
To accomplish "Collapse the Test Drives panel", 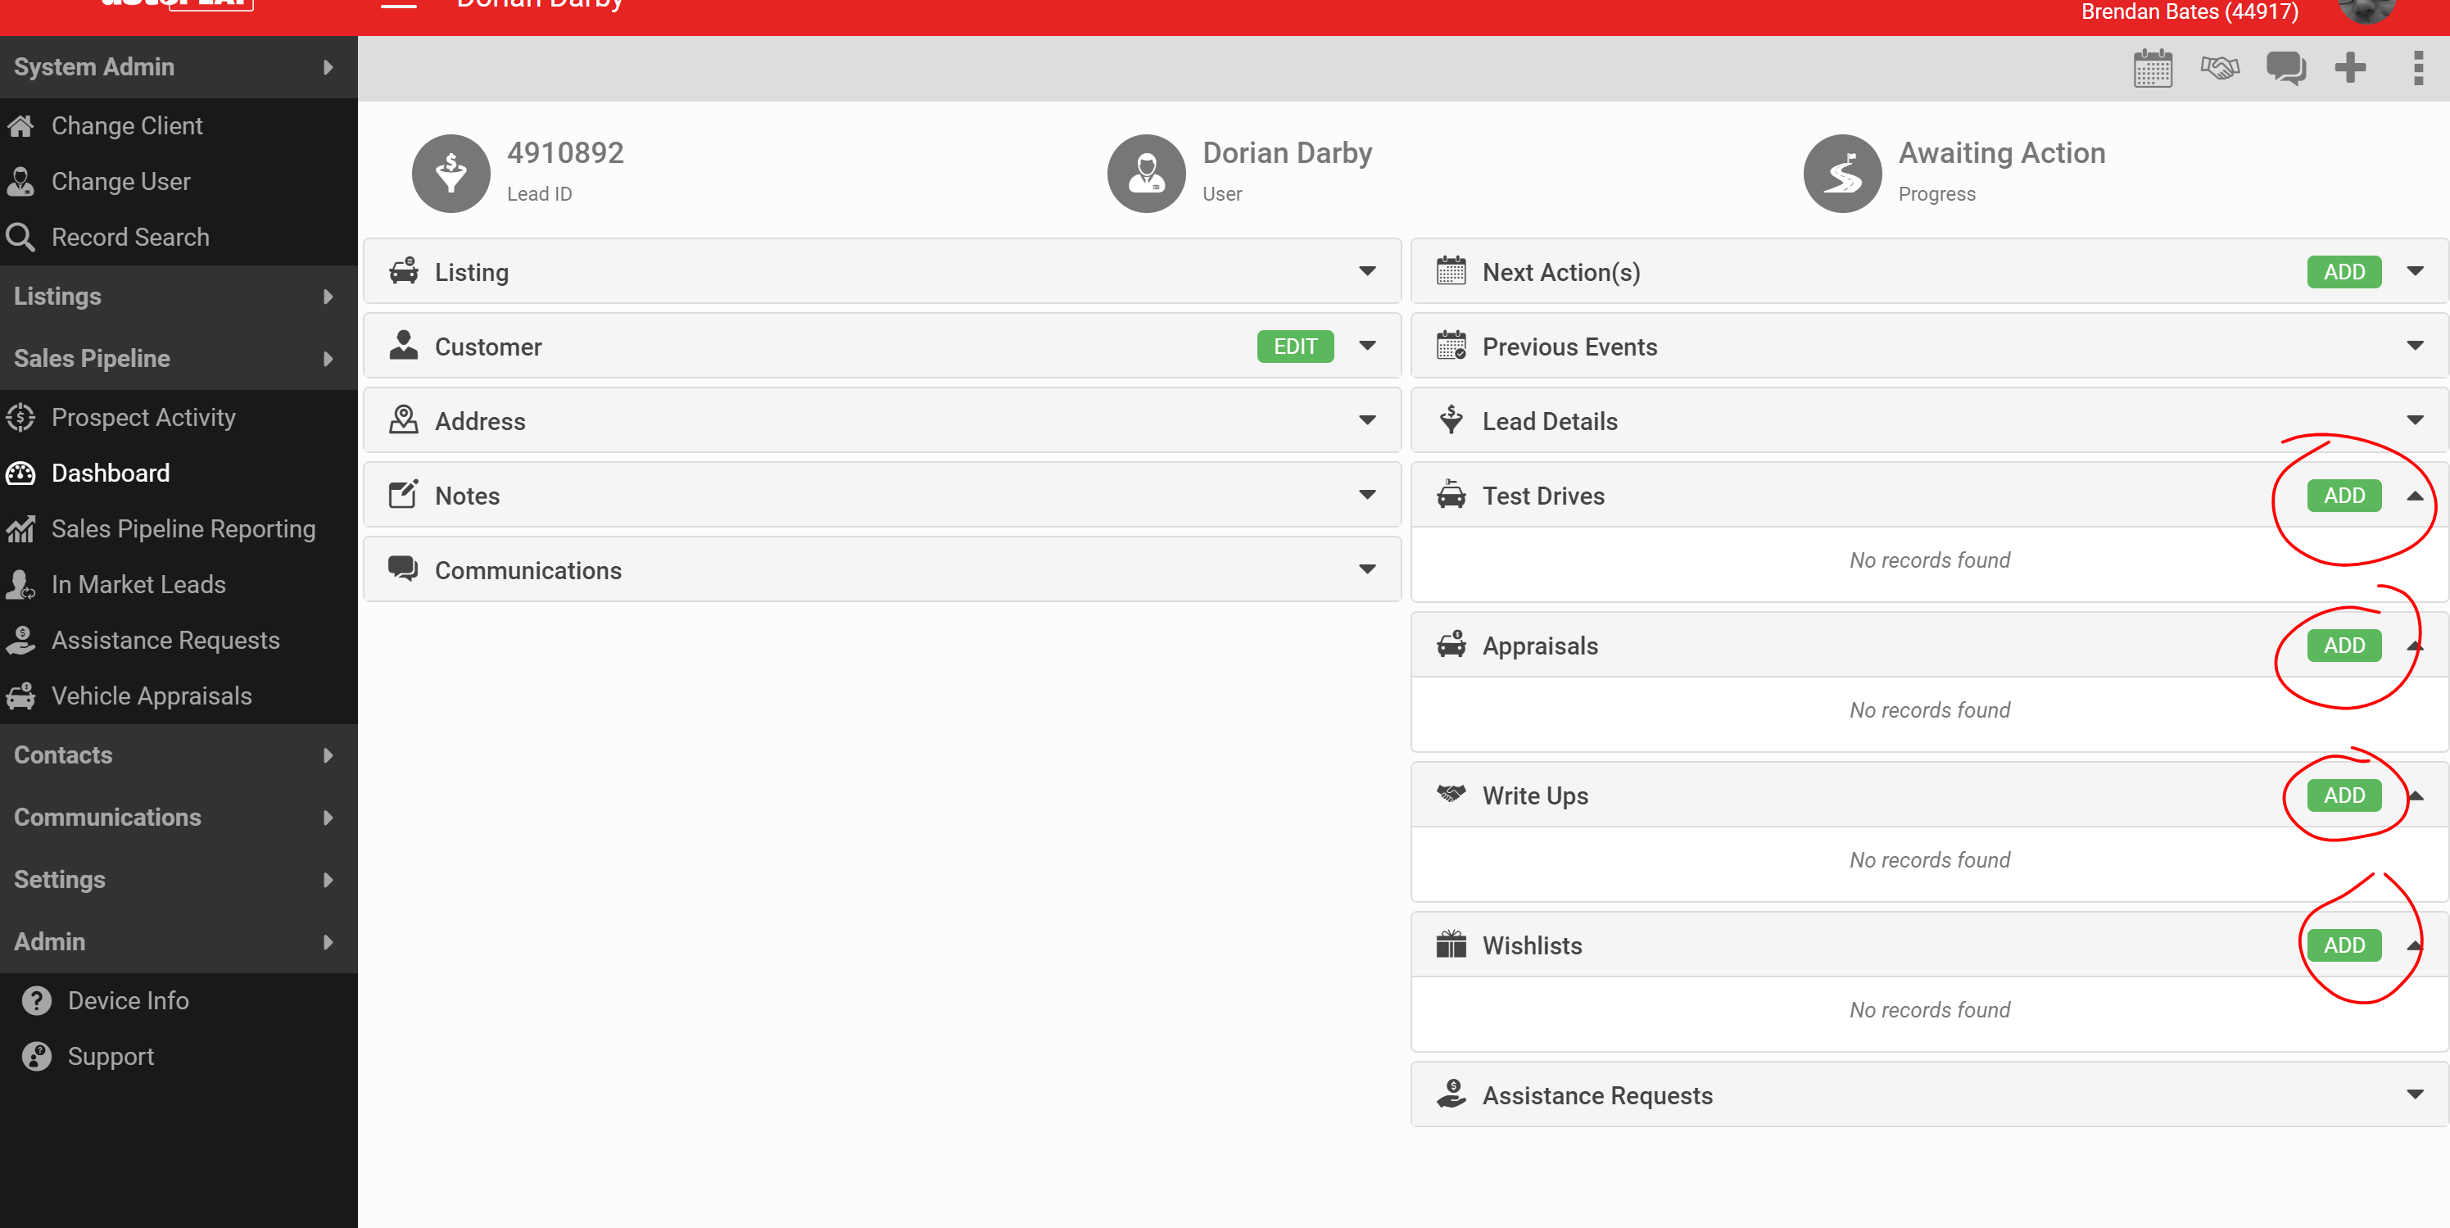I will (x=2414, y=496).
